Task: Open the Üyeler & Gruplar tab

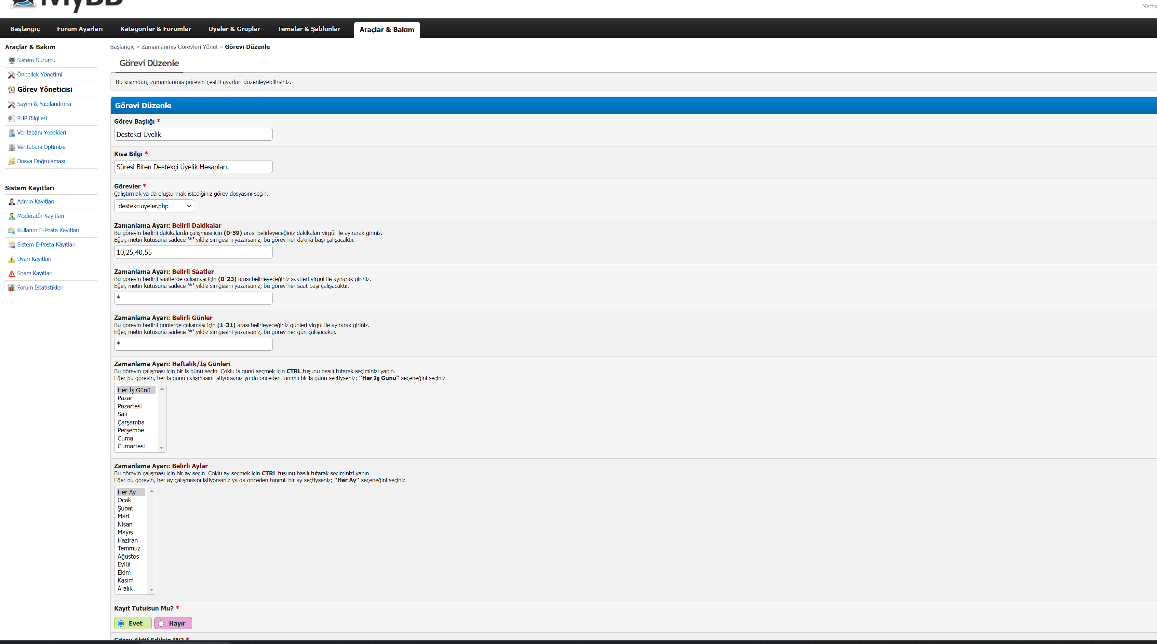Action: pos(234,29)
